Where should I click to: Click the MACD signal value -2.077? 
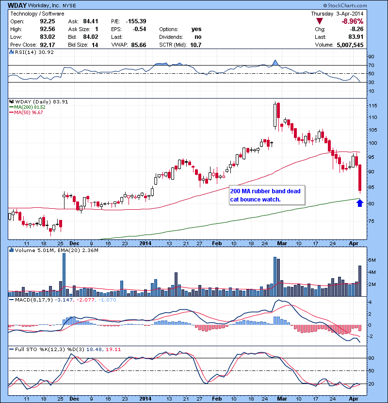[85, 300]
